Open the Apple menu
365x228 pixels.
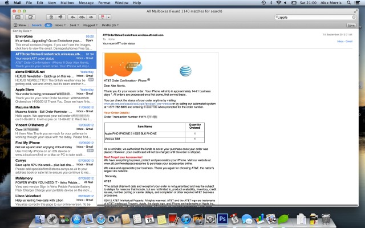click(x=7, y=2)
